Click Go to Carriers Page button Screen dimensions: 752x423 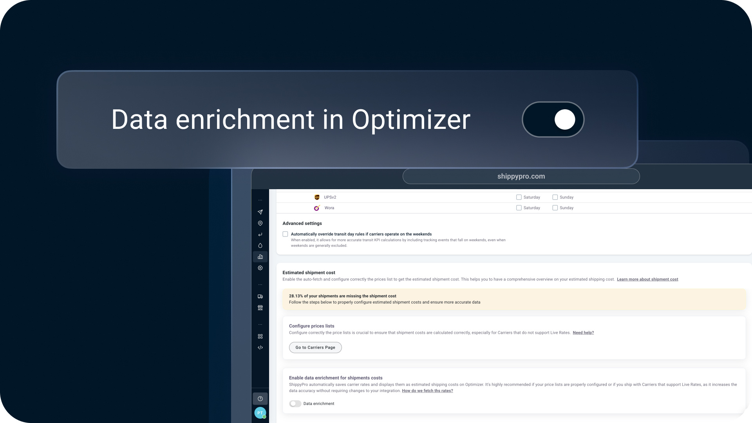[315, 347]
